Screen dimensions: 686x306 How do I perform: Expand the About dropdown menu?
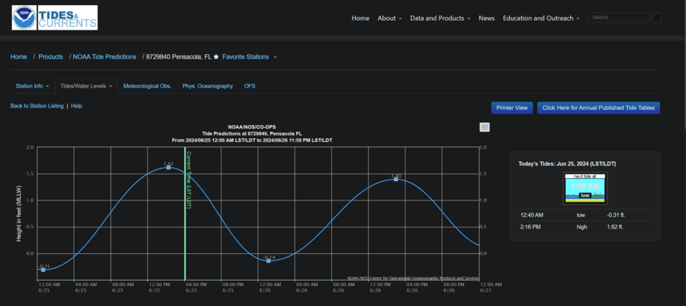tap(389, 18)
